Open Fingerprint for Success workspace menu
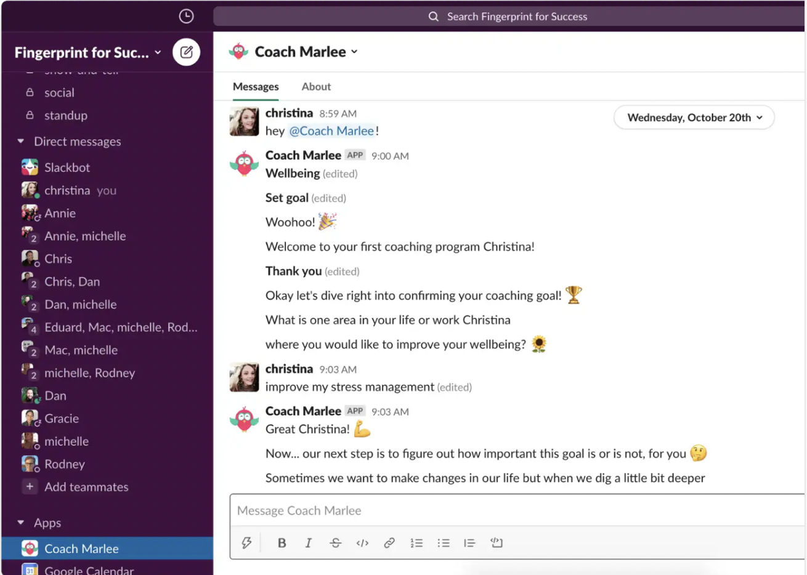This screenshot has width=807, height=575. tap(87, 53)
